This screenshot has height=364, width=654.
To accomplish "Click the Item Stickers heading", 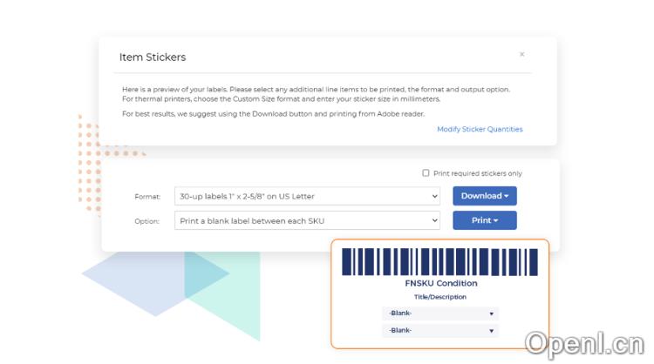I will [153, 57].
